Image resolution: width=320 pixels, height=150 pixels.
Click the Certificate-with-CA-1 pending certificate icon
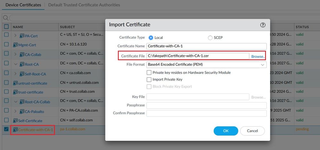coord(15,130)
